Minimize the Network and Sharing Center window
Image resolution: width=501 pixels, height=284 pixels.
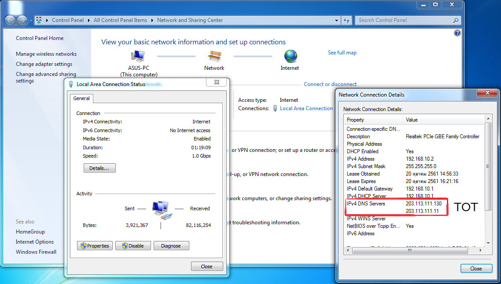(x=424, y=4)
